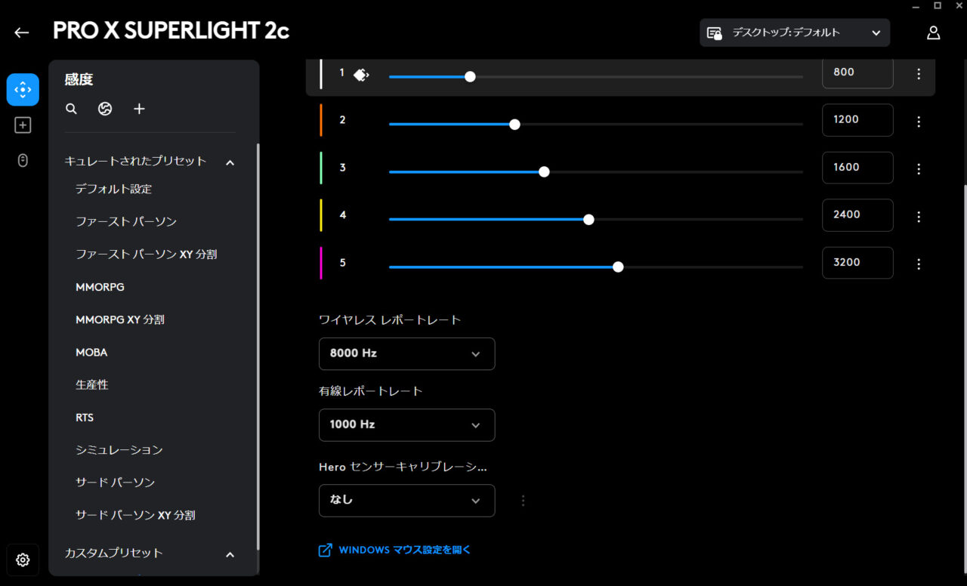The width and height of the screenshot is (967, 586).
Task: Open the wired report rate 1000 Hz dropdown
Action: pos(406,424)
